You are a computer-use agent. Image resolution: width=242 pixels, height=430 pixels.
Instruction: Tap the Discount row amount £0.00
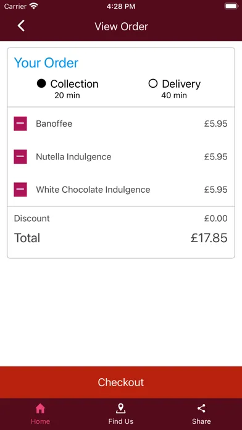coord(215,218)
